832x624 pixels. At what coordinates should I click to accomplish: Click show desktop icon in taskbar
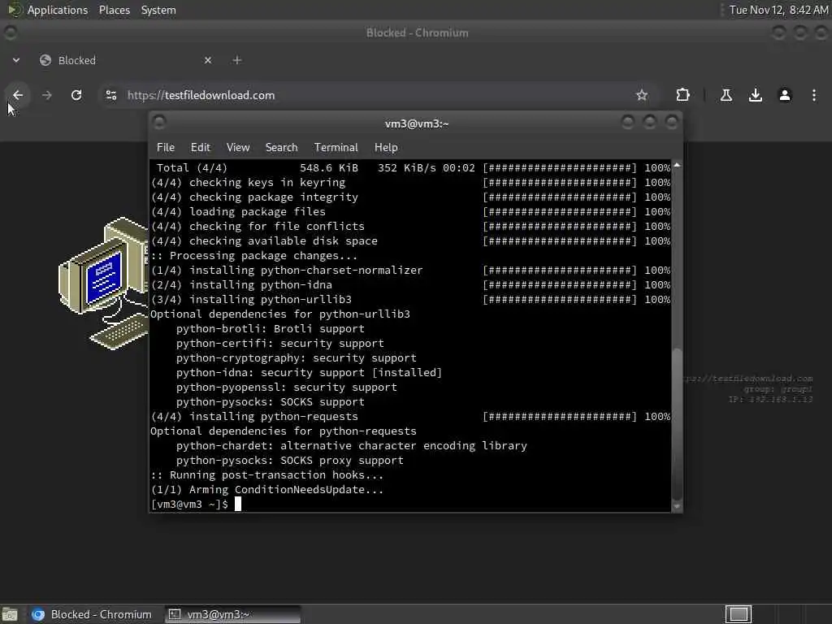point(10,614)
